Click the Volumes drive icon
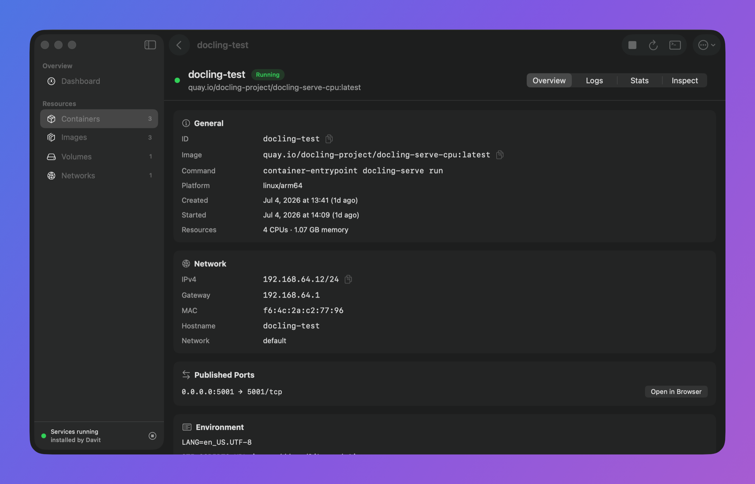Viewport: 755px width, 484px height. (x=51, y=156)
